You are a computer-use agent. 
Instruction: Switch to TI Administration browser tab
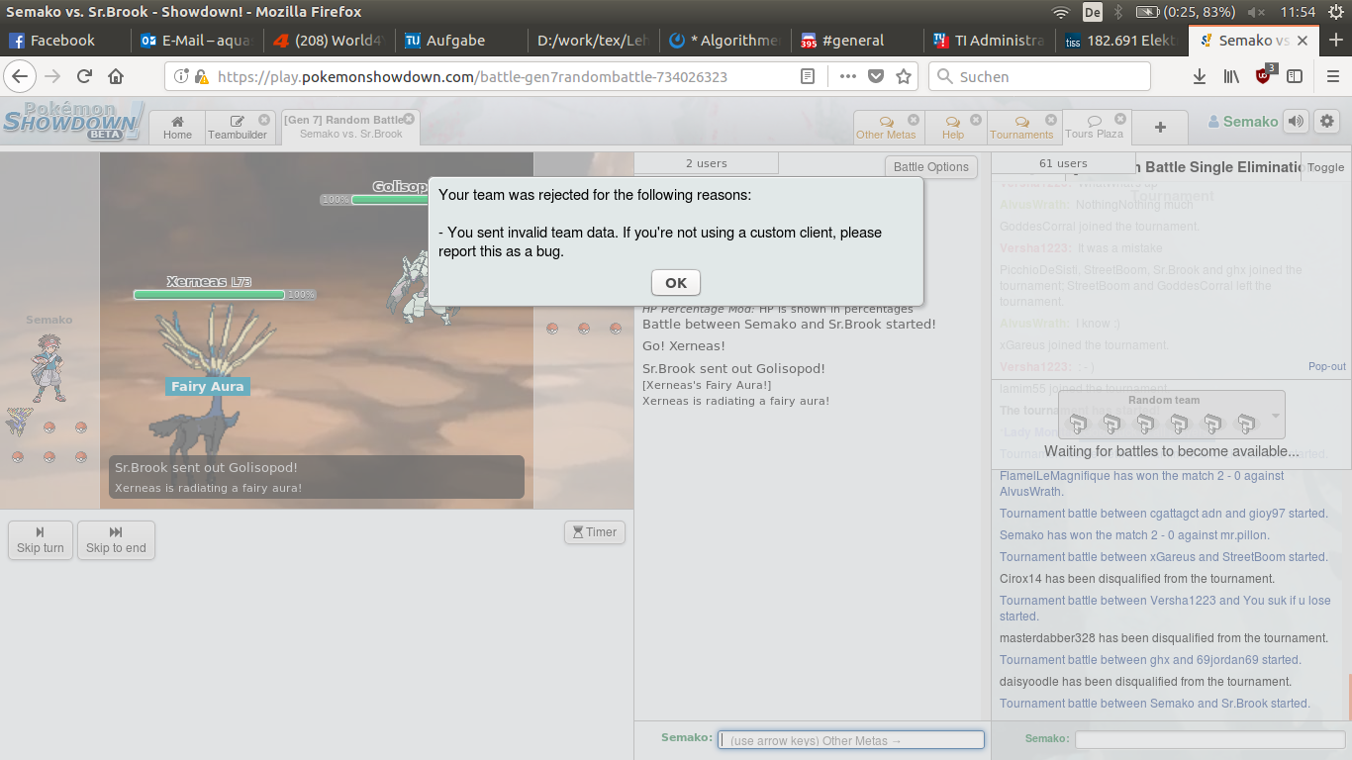[x=990, y=41]
